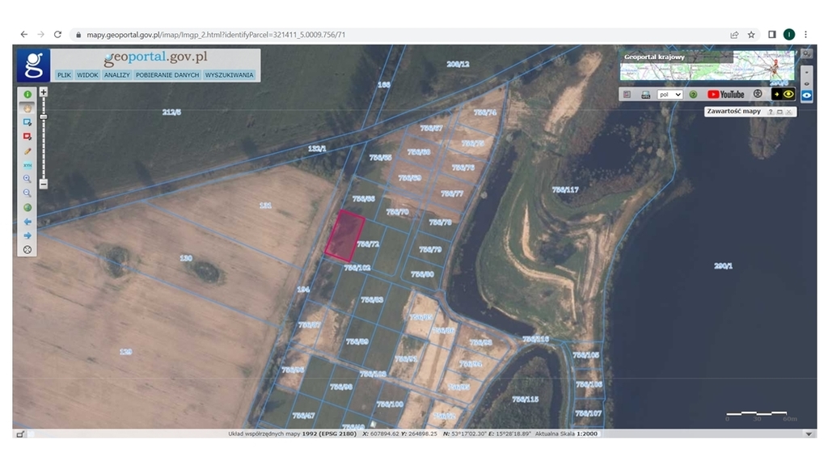Open the 'pol' language dropdown
Screen dimensions: 828x466
[670, 95]
